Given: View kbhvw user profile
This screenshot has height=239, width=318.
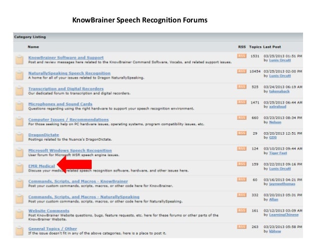Looking at the screenshot, I should pyautogui.click(x=275, y=232).
